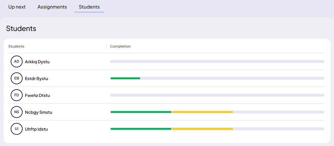Open the Up next tab
This screenshot has width=334, height=146.
pyautogui.click(x=17, y=7)
